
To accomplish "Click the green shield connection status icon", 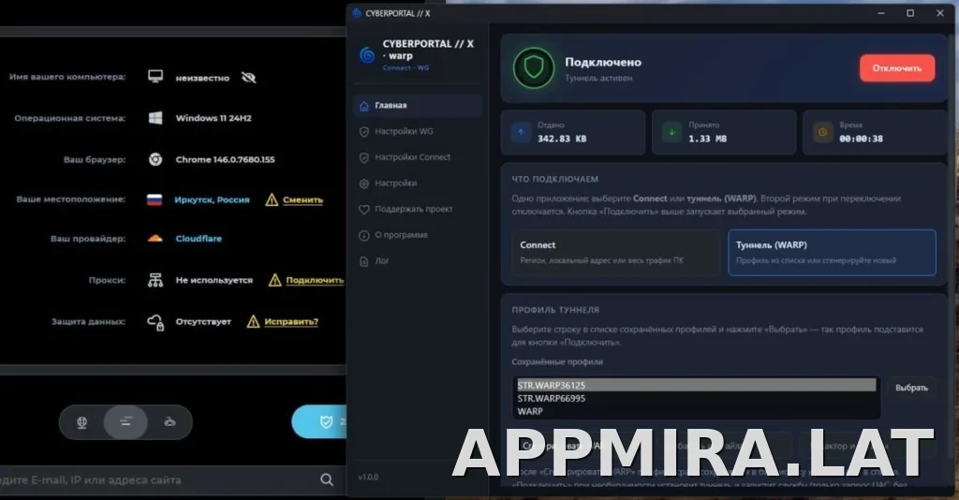I will click(533, 67).
